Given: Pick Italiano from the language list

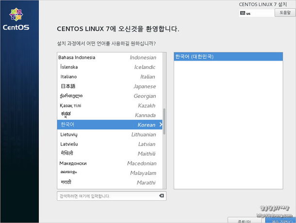Looking at the screenshot, I should tap(107, 77).
